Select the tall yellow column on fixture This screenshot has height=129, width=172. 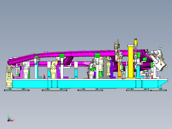(x=131, y=62)
